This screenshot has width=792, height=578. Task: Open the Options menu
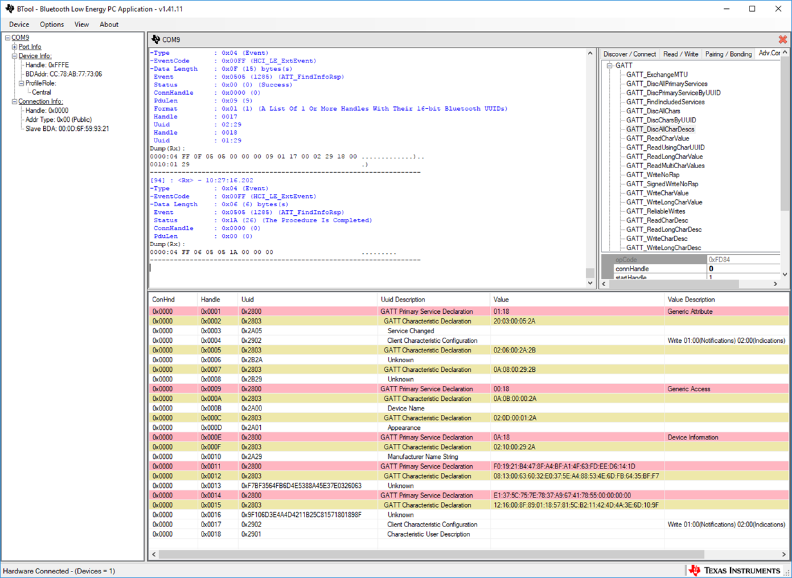[52, 24]
